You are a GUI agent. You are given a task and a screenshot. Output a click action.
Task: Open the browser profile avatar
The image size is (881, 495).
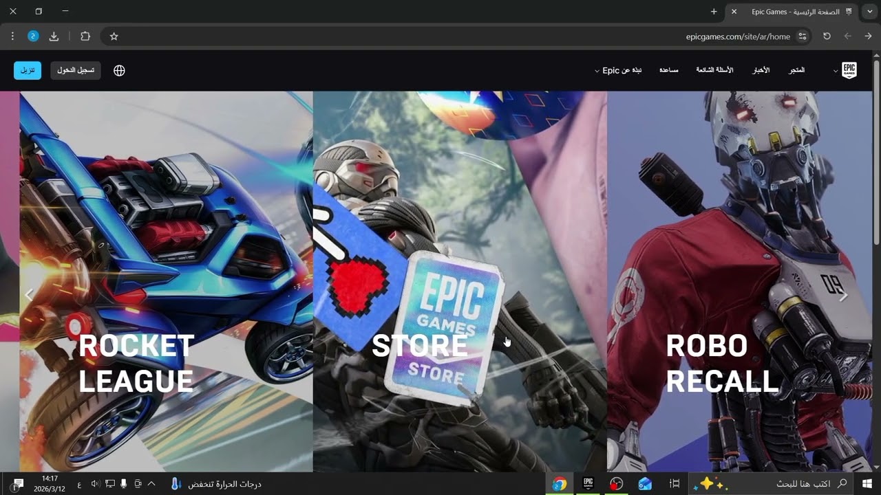pos(33,36)
